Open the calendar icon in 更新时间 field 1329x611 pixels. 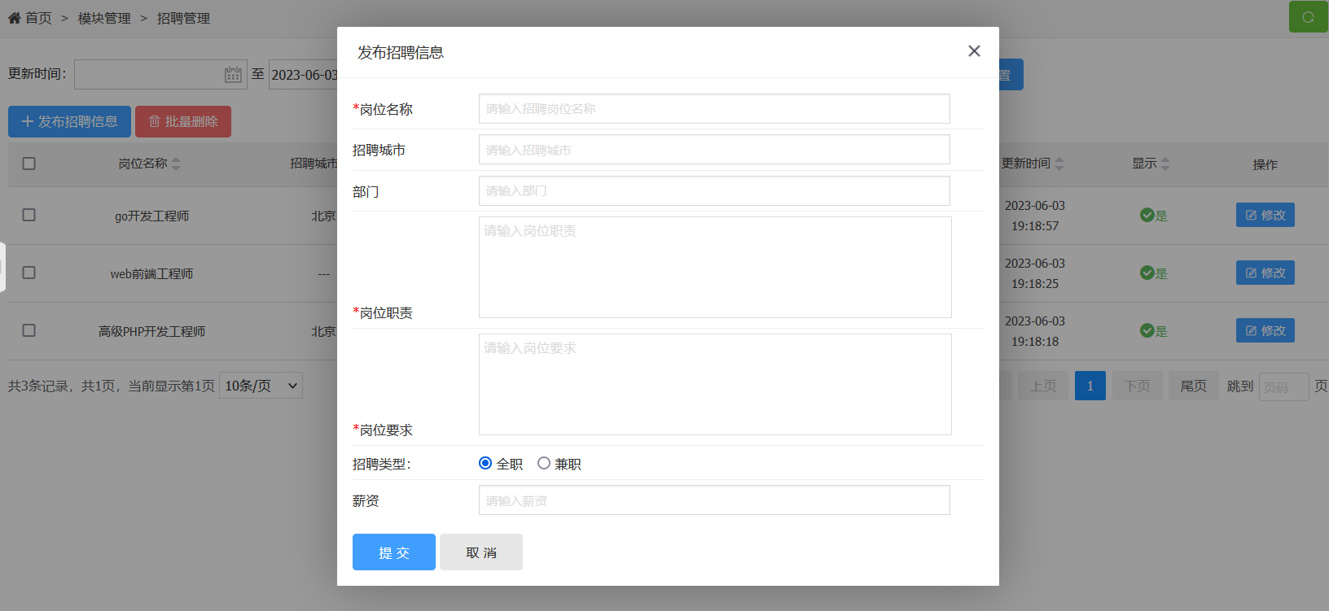pyautogui.click(x=233, y=75)
